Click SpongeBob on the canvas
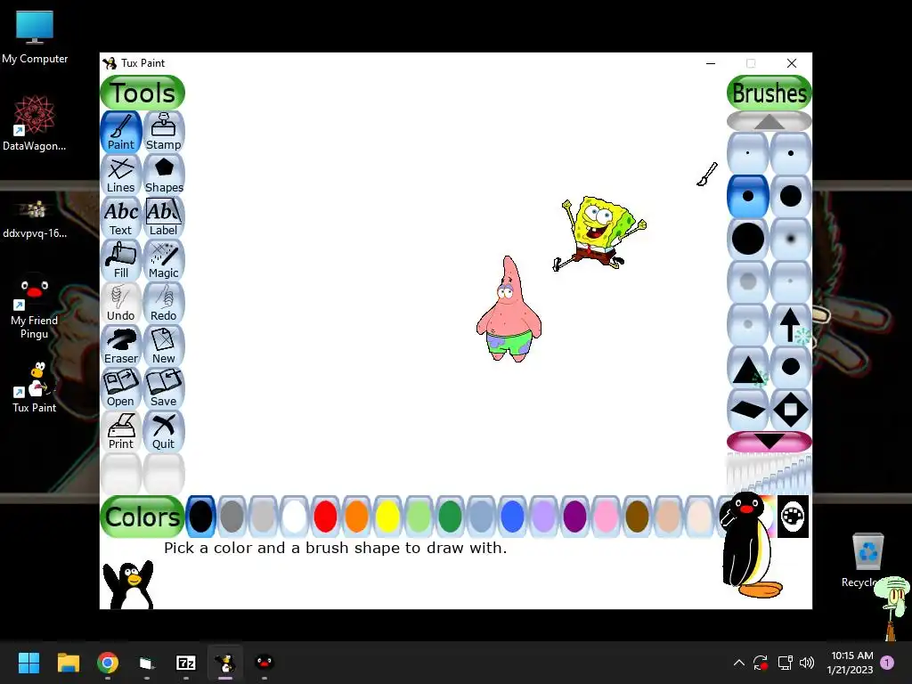 coord(599,234)
